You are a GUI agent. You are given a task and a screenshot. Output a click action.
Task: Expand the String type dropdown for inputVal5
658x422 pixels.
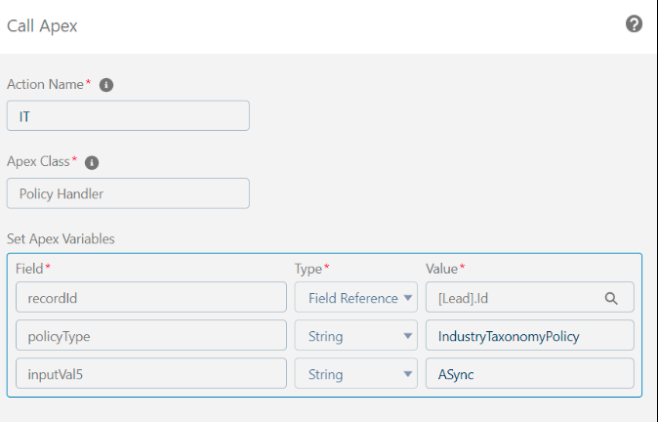click(356, 373)
